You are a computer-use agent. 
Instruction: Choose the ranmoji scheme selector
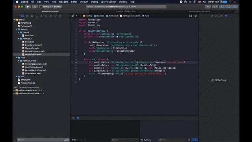[x=46, y=7]
